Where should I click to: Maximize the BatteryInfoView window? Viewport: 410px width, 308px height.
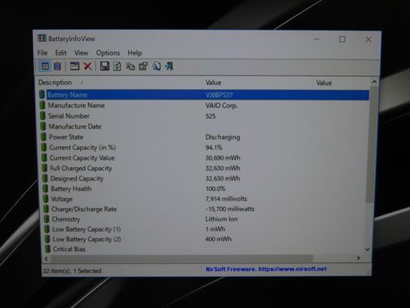(342, 39)
